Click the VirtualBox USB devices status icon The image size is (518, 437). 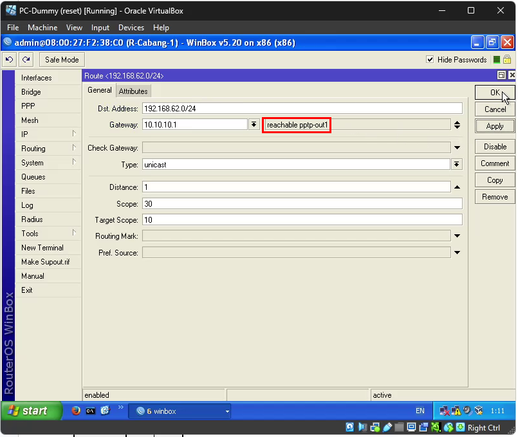pos(387,427)
